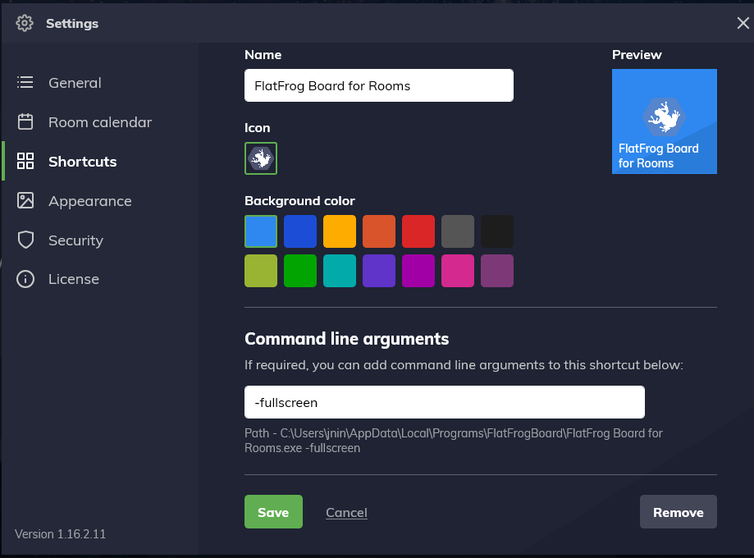
Task: Select the teal background color swatch
Action: click(340, 271)
